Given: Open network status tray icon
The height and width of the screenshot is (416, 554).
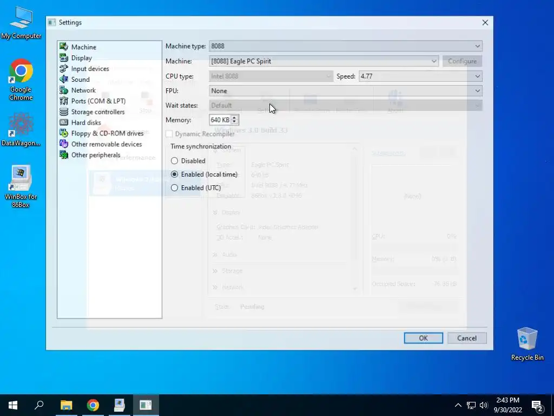Looking at the screenshot, I should [x=471, y=405].
